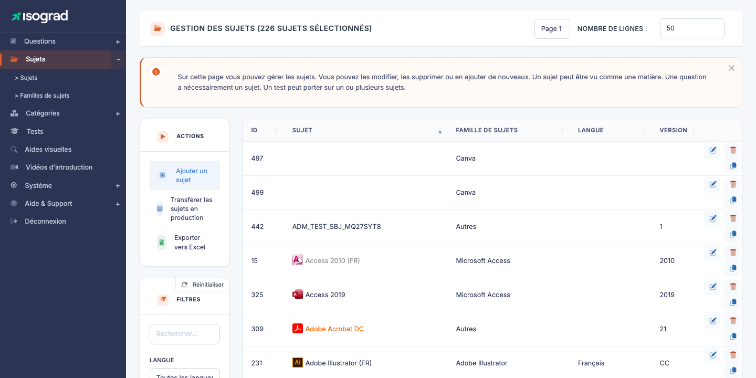
Task: Click the Isograd logo
Action: (40, 16)
